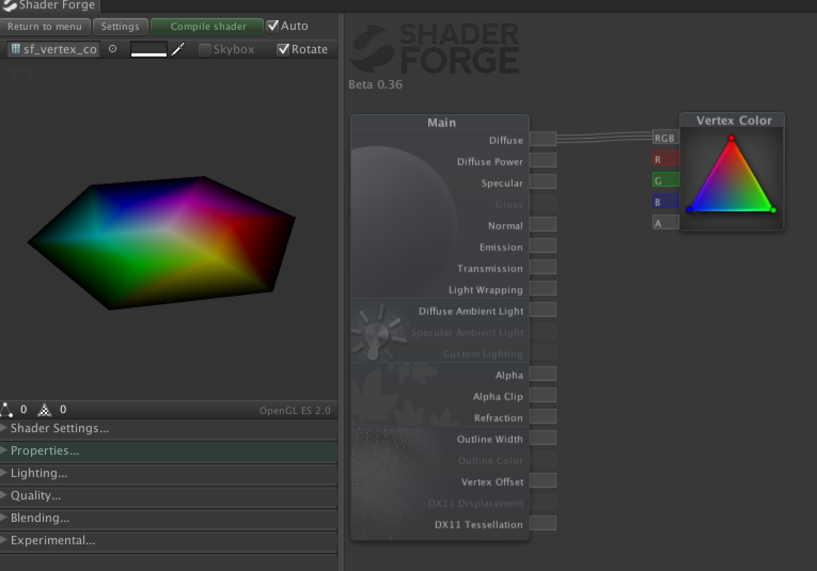Image resolution: width=817 pixels, height=571 pixels.
Task: Click the tessellated triangle count icon
Action: pos(45,410)
